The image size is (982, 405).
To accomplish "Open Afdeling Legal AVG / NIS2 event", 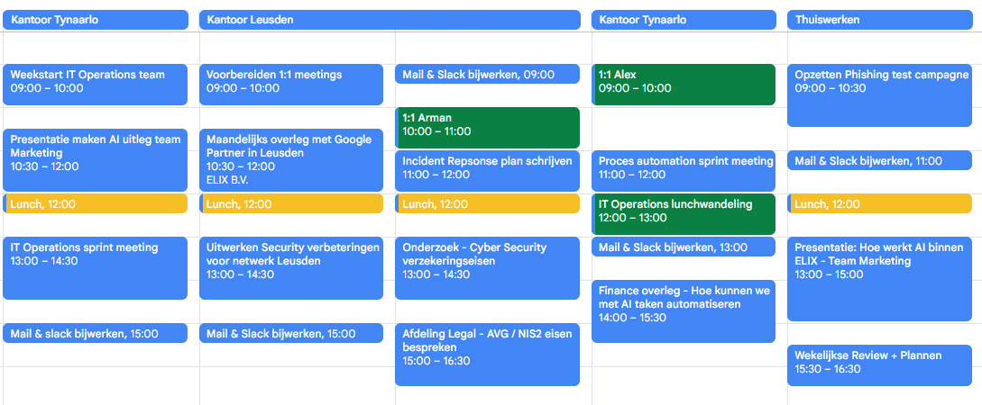I will tap(487, 355).
